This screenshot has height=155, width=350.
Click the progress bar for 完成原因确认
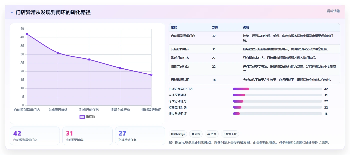click(277, 95)
